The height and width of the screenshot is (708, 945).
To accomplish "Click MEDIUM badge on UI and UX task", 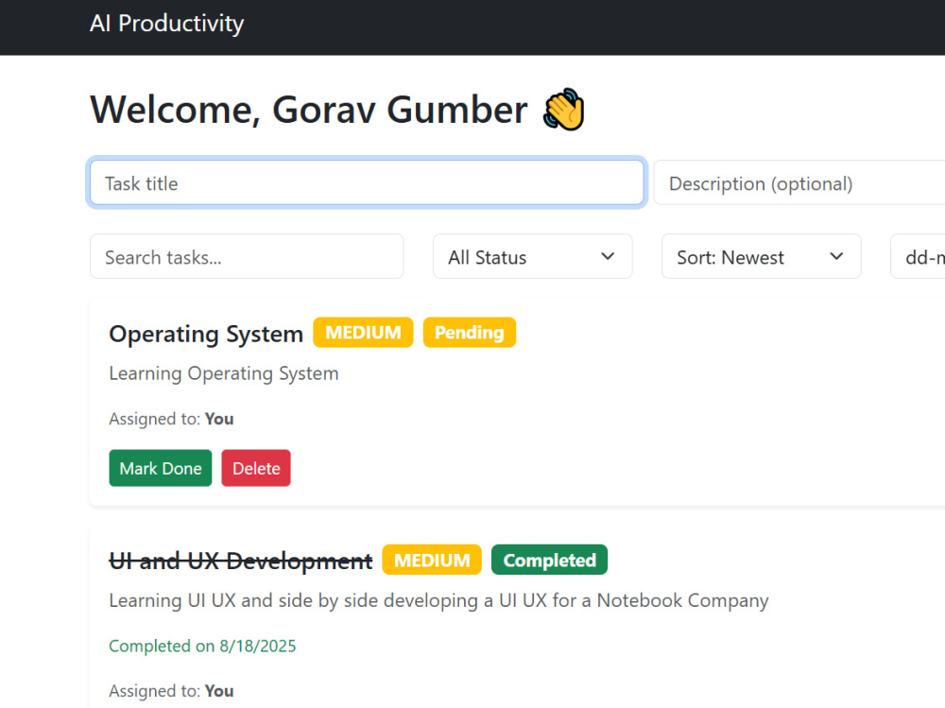I will 432,560.
